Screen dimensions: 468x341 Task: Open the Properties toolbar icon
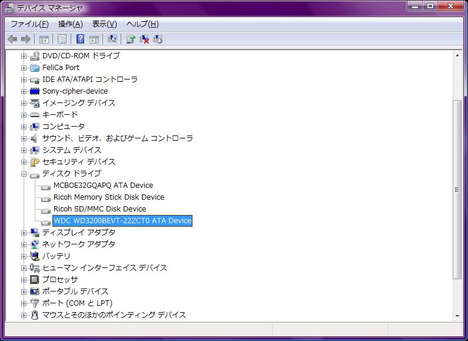pyautogui.click(x=62, y=39)
